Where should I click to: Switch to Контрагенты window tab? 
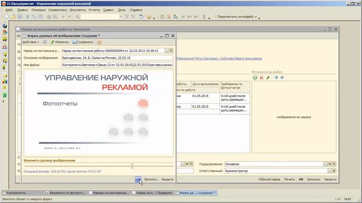point(22,193)
